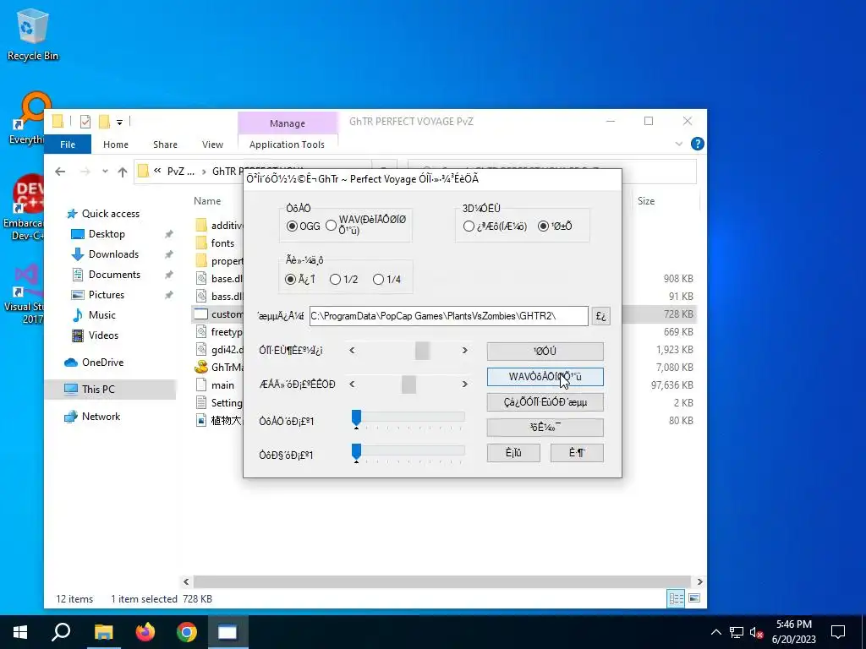The image size is (866, 649).
Task: Click Explorer help question mark icon
Action: tap(698, 144)
